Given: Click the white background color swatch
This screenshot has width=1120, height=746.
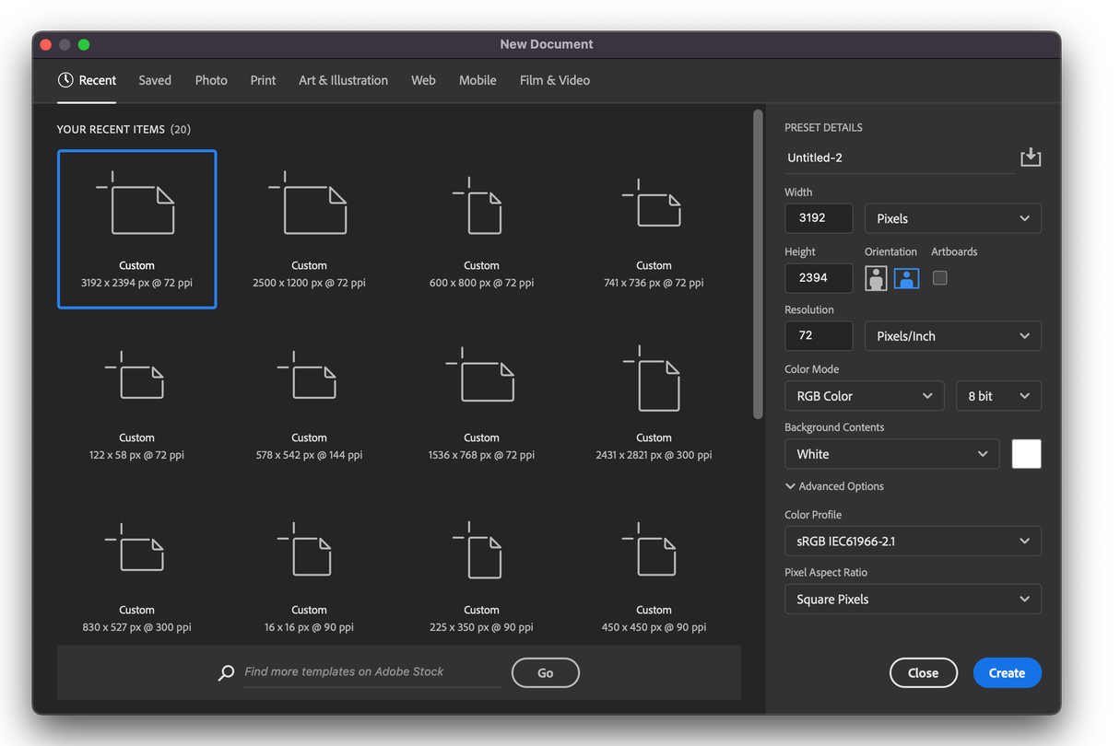Looking at the screenshot, I should click(1026, 454).
